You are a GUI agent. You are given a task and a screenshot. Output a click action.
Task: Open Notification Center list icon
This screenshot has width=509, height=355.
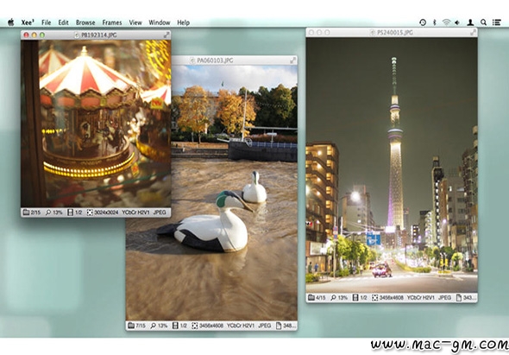496,22
